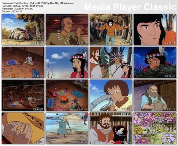The width and height of the screenshot is (178, 146).
Task: Select the hut interior frame 00:13:00
Action: tap(23, 62)
